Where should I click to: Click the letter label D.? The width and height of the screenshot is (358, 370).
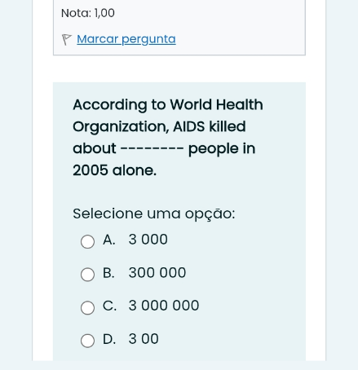[109, 339]
